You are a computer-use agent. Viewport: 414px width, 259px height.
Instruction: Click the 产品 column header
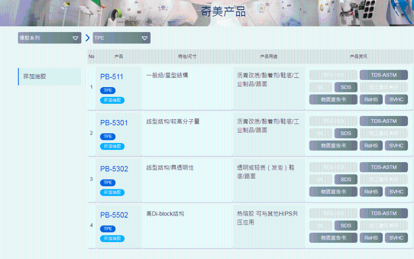click(x=119, y=57)
